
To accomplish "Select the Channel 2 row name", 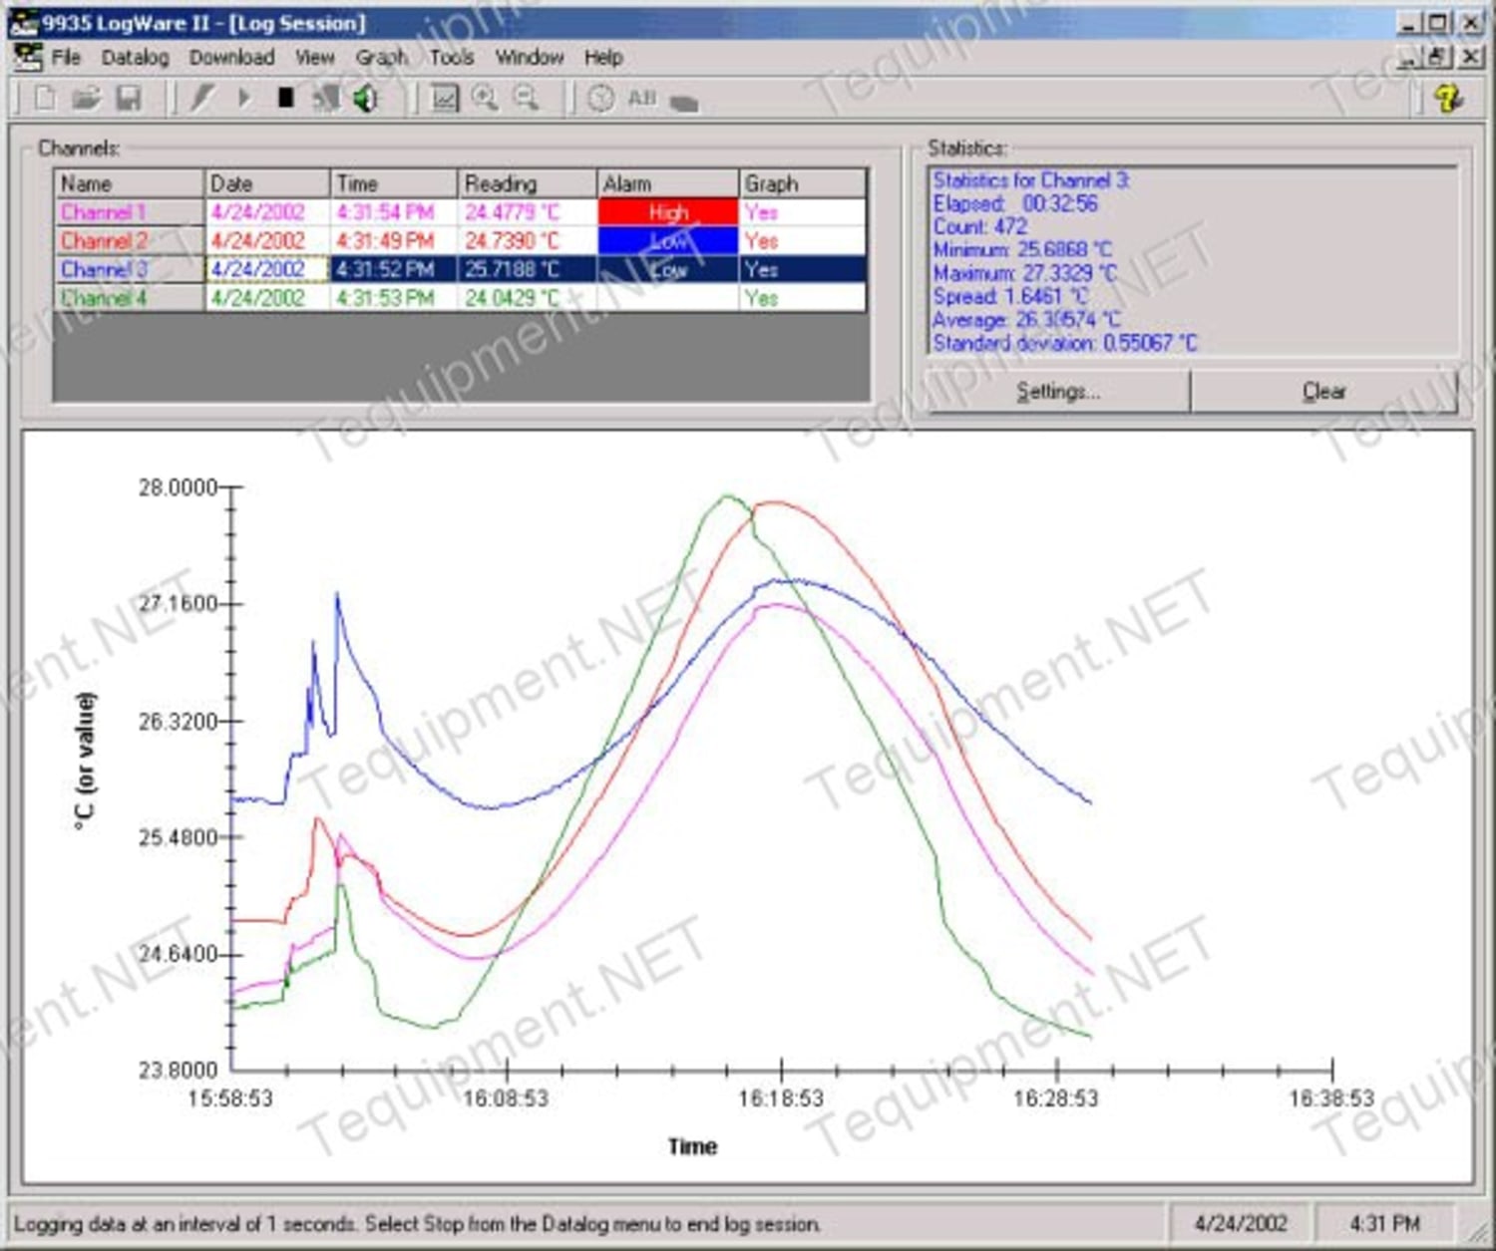I will (x=129, y=241).
